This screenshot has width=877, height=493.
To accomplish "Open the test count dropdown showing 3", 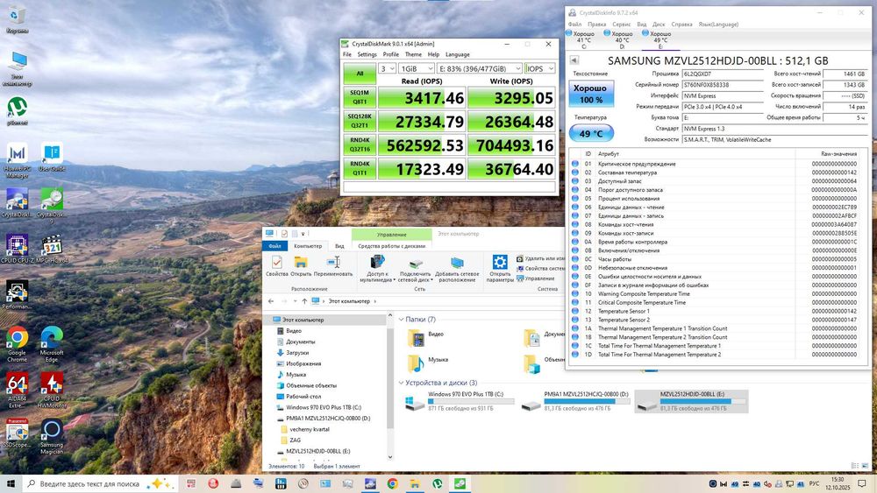I will [x=387, y=68].
